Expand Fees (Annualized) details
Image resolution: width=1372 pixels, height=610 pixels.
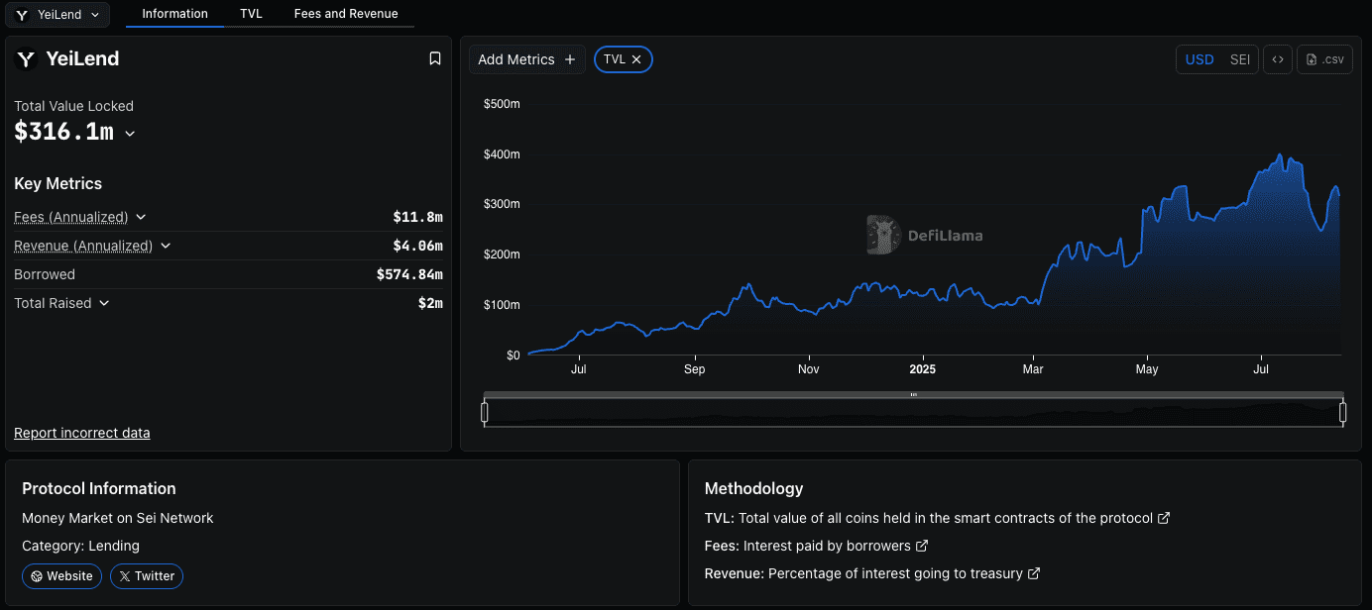pos(141,217)
